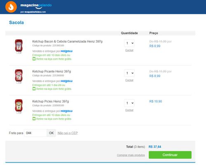Open Ketchup Picles Heinz 397g product title

pyautogui.click(x=51, y=101)
